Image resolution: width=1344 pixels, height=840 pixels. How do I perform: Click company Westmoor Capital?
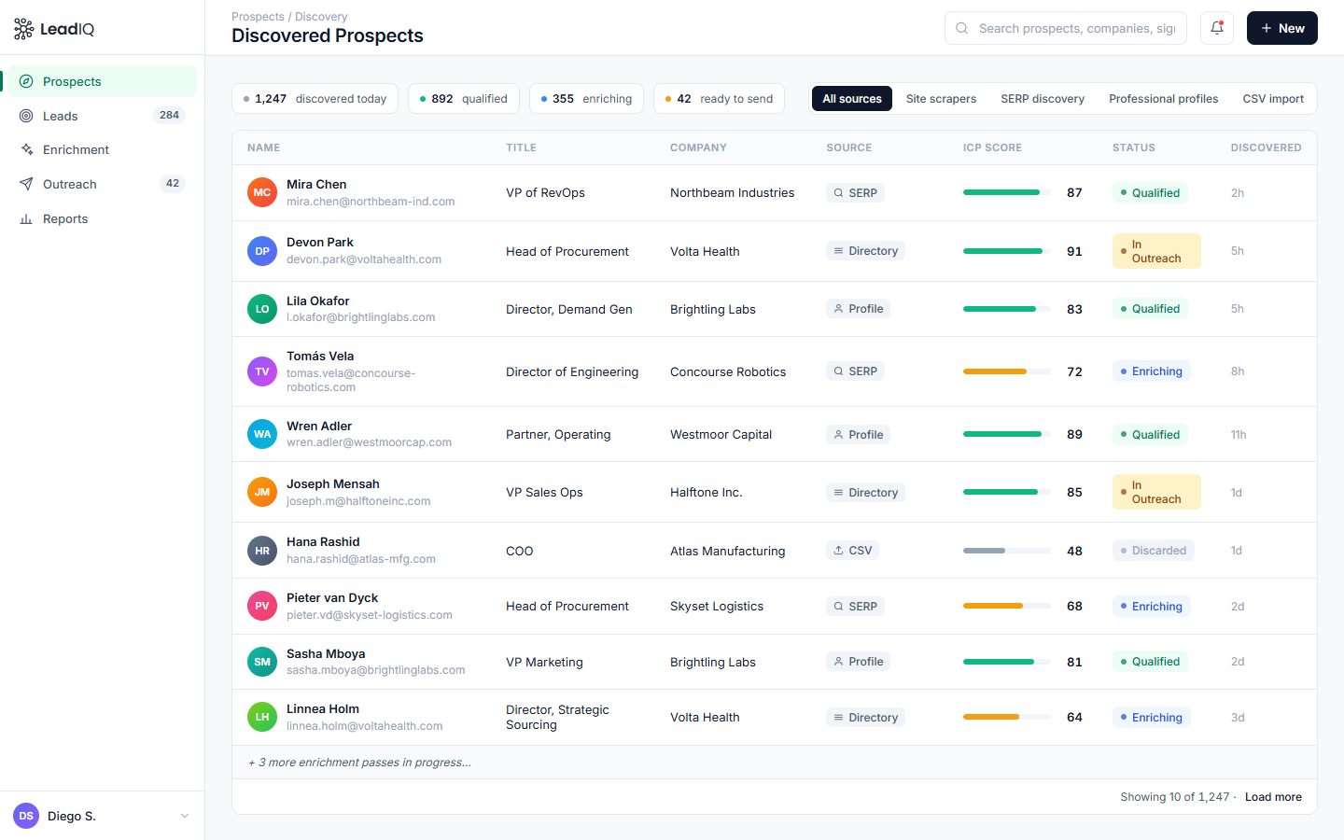721,434
